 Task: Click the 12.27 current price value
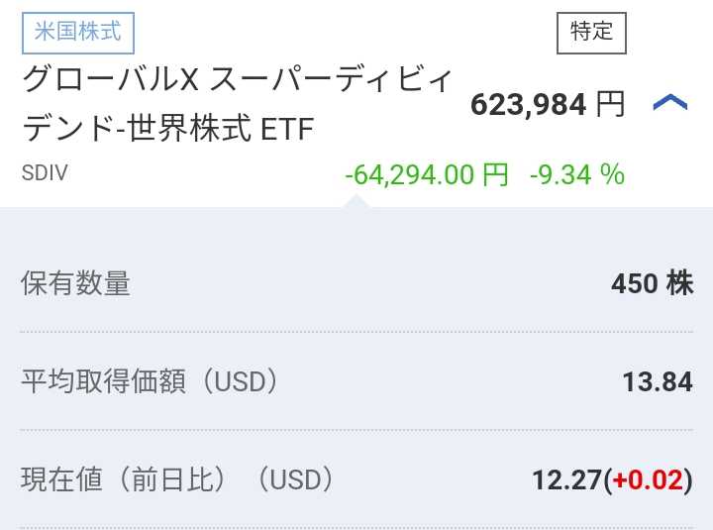pos(566,480)
